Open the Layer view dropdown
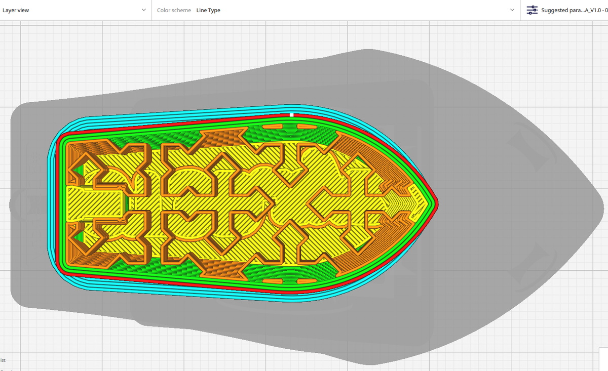 click(x=76, y=10)
